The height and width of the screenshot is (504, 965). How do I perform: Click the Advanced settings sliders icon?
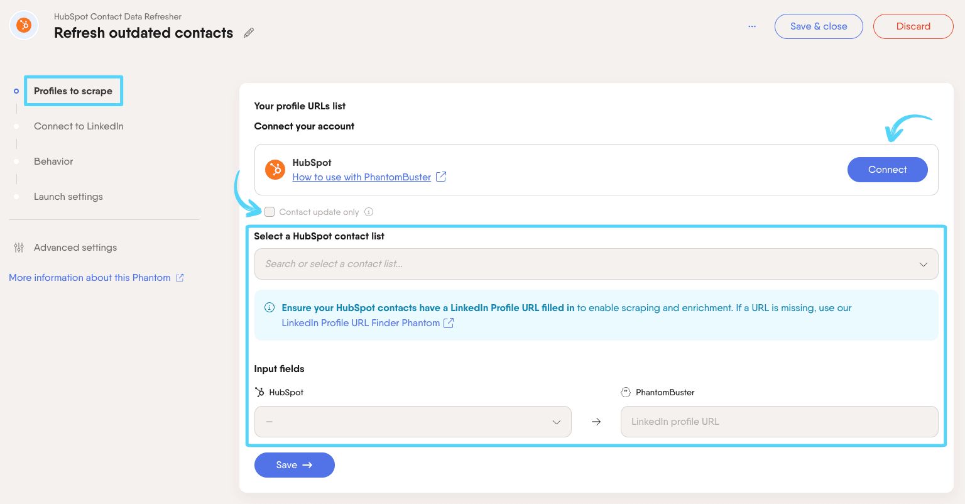pyautogui.click(x=19, y=248)
